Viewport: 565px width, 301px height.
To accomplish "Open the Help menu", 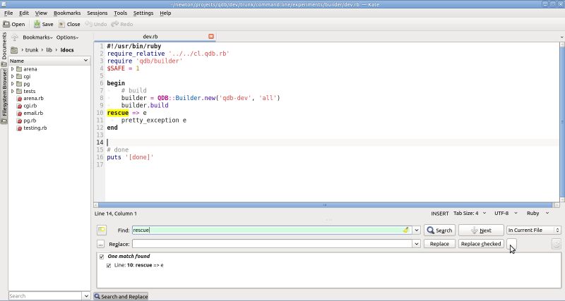I will 165,13.
